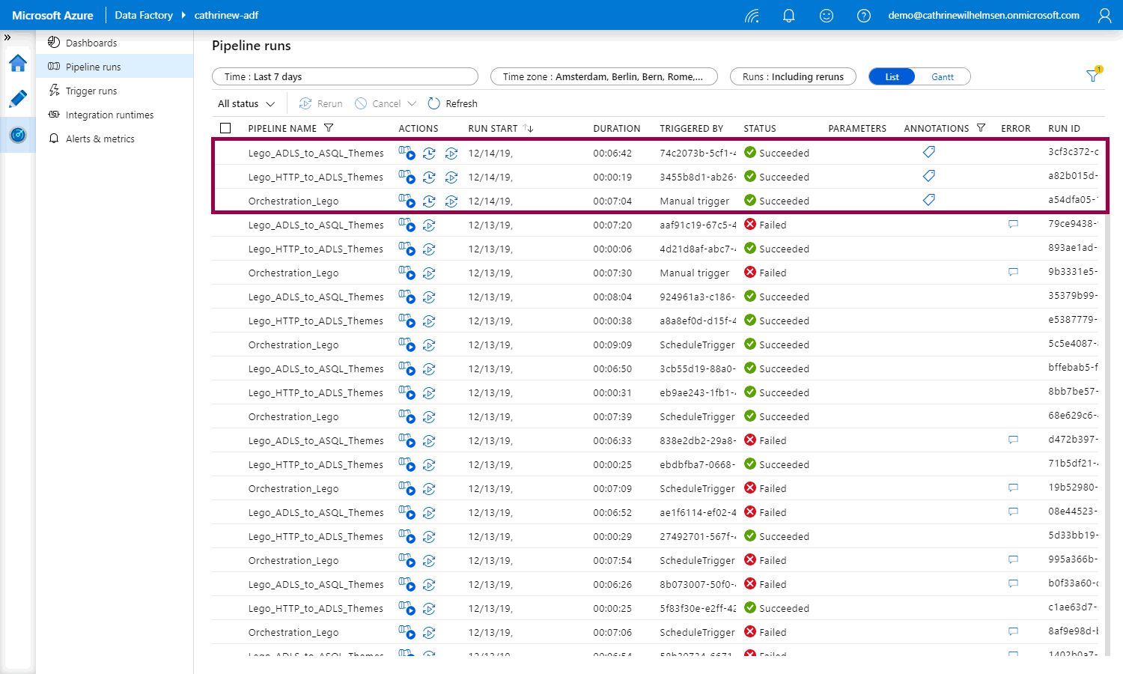This screenshot has height=674, width=1123.
Task: Click the filter funnel icon at top right
Action: [1092, 76]
